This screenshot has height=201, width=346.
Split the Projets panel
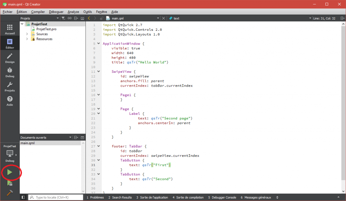tap(76, 18)
